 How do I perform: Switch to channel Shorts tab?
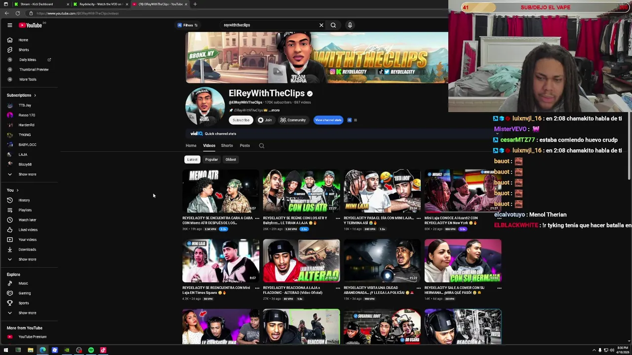coord(227,145)
